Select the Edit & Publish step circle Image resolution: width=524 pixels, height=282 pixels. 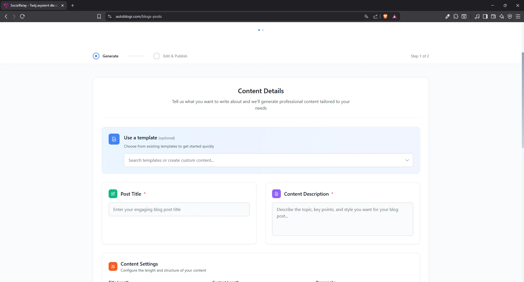coord(157,56)
